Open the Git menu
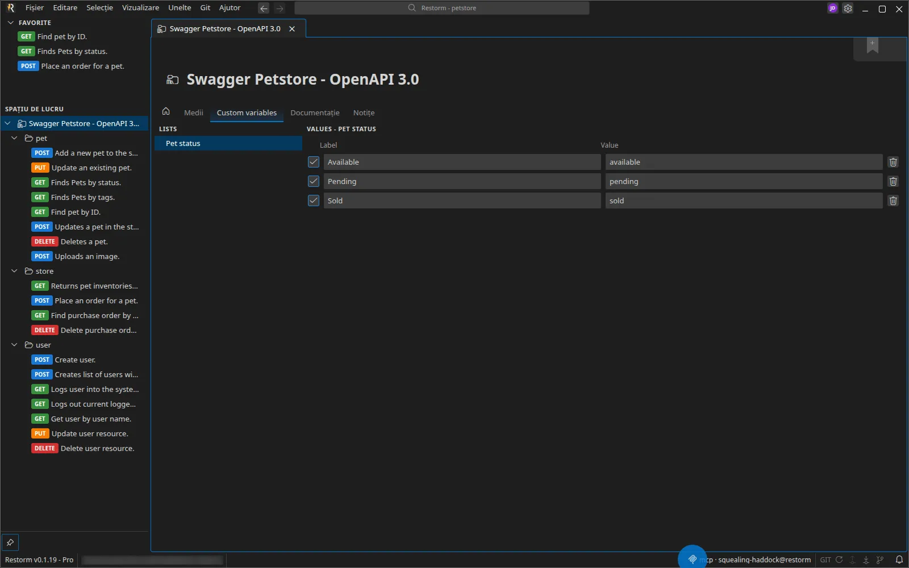Screen dimensions: 909x568 (x=205, y=8)
